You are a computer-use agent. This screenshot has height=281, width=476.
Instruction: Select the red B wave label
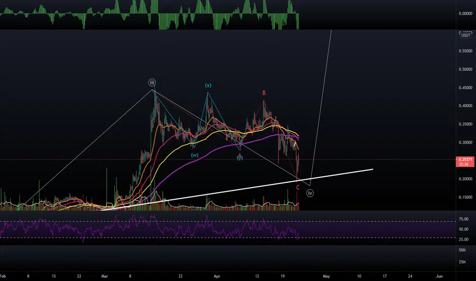click(264, 92)
